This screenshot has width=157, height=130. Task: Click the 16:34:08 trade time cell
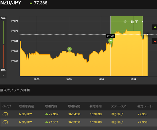[74, 114]
